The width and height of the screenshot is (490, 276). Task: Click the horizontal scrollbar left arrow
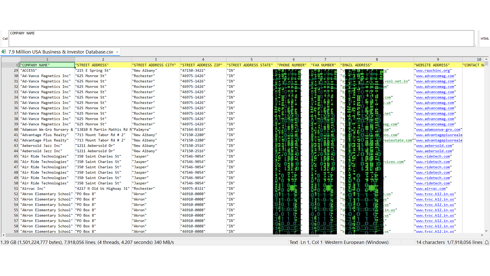3,235
